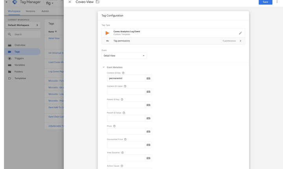Open help for Content ID Key
The width and height of the screenshot is (283, 169).
click(x=123, y=73)
